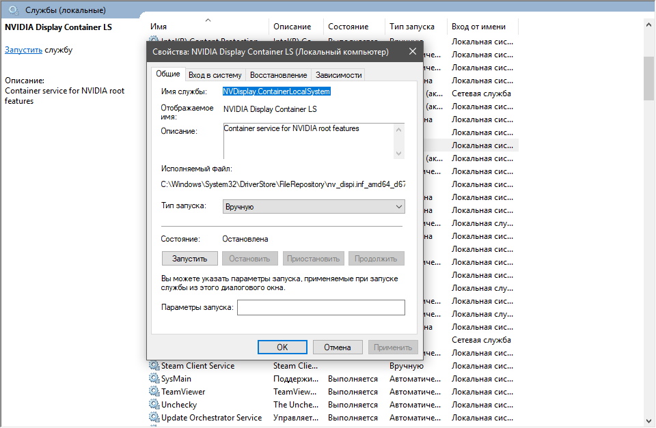Confirm with the OK button
656x428 pixels.
[282, 347]
